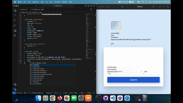Reload the Safari page
Viewport: 183px width, 103px height.
pos(153,7)
